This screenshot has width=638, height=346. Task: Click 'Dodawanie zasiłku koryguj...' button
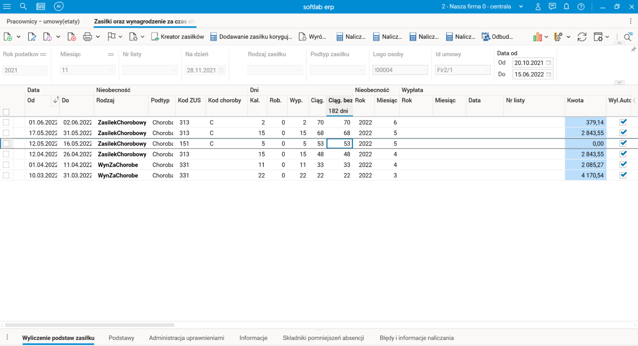(251, 37)
